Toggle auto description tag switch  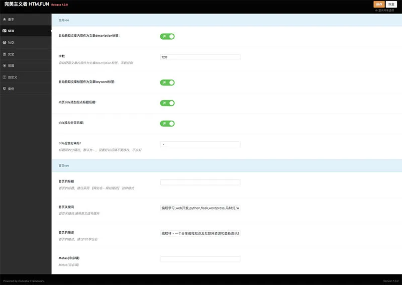pos(167,36)
